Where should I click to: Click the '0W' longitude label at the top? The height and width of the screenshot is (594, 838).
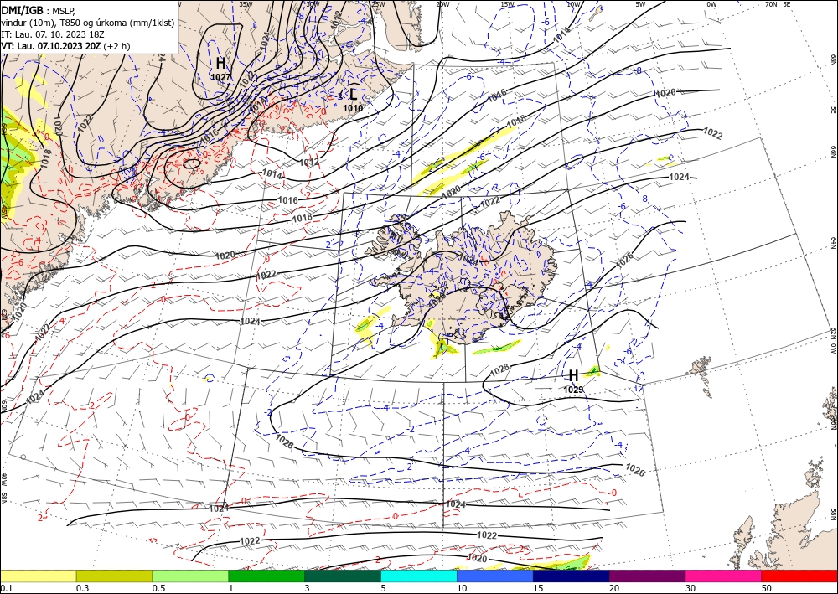711,4
